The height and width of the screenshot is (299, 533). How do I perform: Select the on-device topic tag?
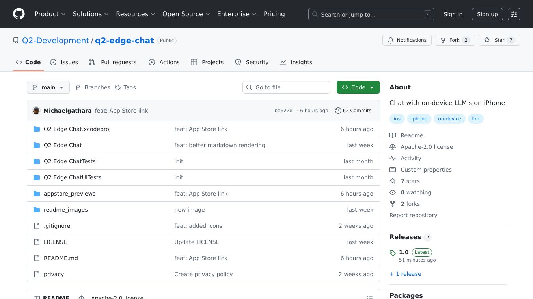pos(449,119)
